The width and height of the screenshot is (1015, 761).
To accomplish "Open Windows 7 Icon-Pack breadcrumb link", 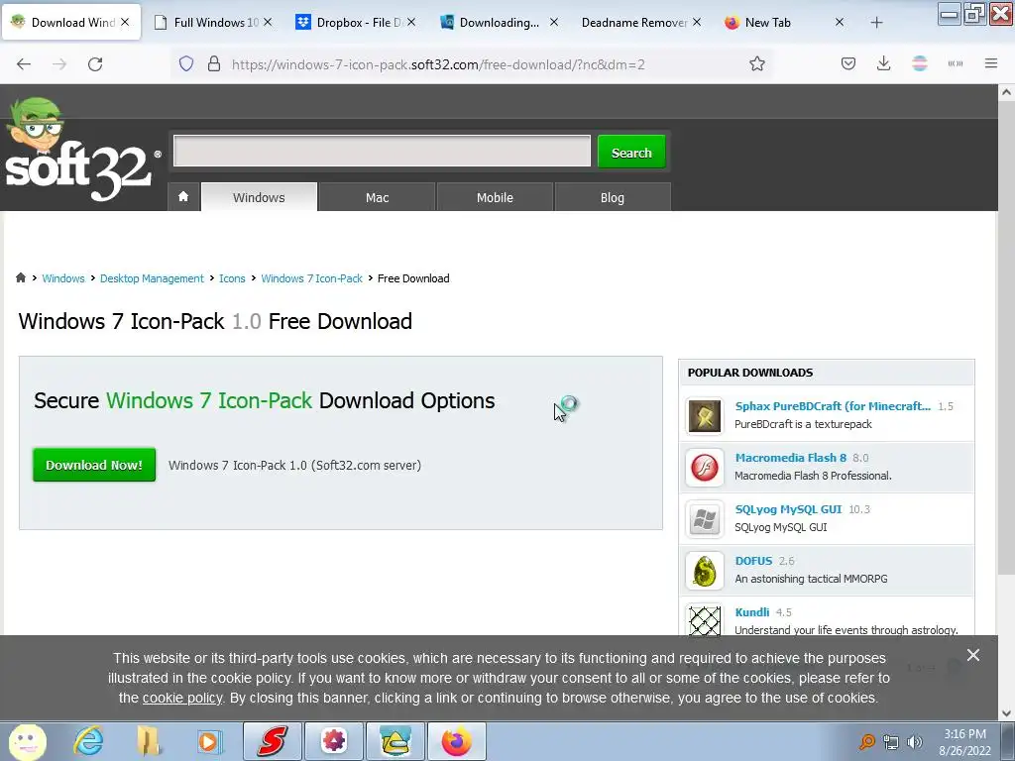I will [x=312, y=278].
